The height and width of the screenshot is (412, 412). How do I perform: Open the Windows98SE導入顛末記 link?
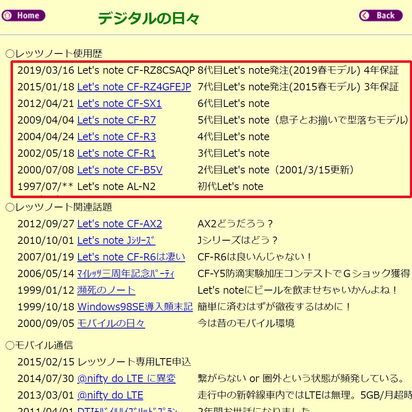pyautogui.click(x=135, y=307)
